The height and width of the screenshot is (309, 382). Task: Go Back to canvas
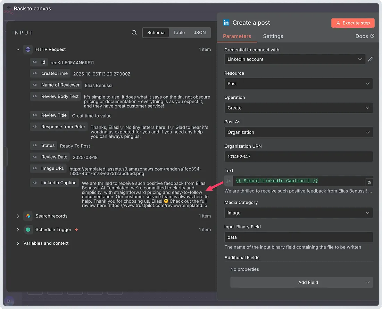tap(32, 9)
